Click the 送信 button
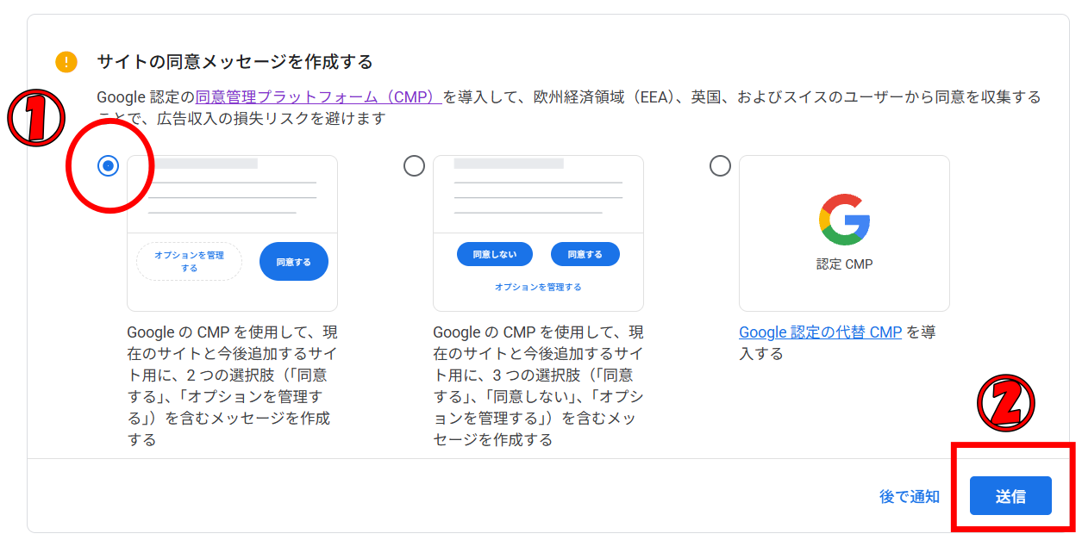The width and height of the screenshot is (1082, 540). (x=1010, y=496)
